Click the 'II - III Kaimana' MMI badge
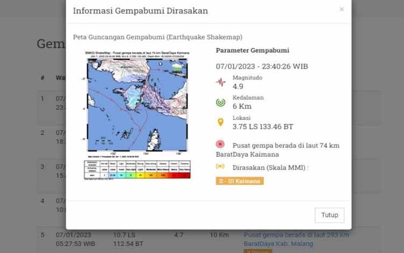404x253 pixels. [240, 181]
